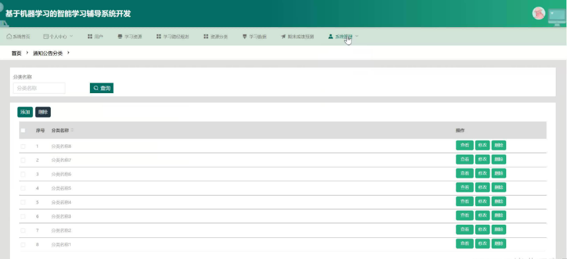The image size is (567, 259).
Task: Tick the checkbox for row 分类名称8
Action: 23,146
